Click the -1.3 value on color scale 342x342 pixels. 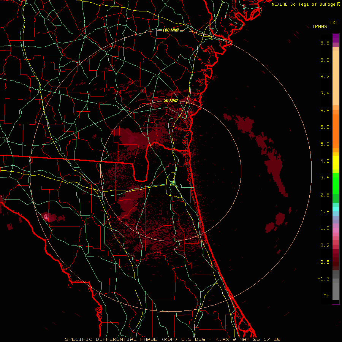point(323,279)
